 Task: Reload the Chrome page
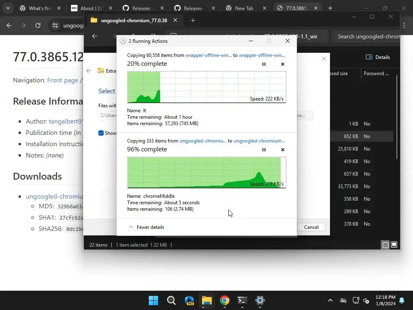coord(38,25)
